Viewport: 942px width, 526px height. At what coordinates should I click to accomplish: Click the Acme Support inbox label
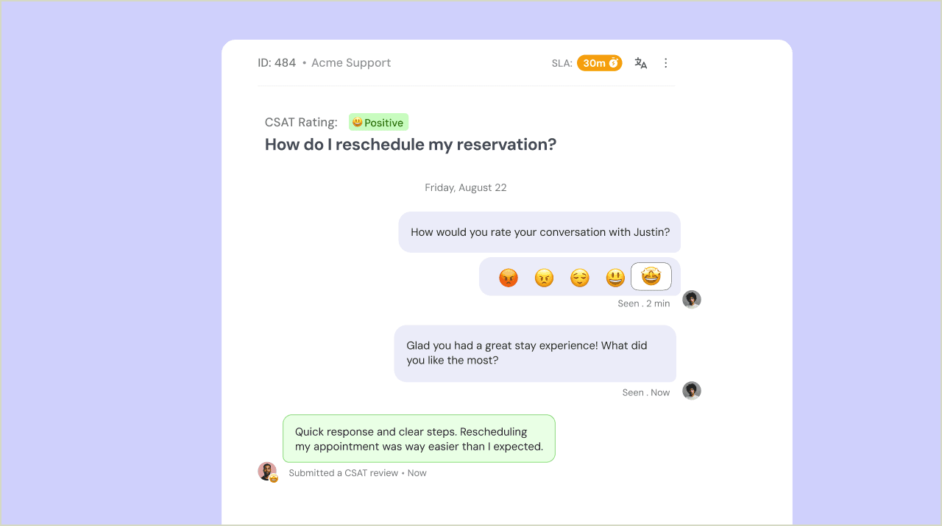click(351, 63)
